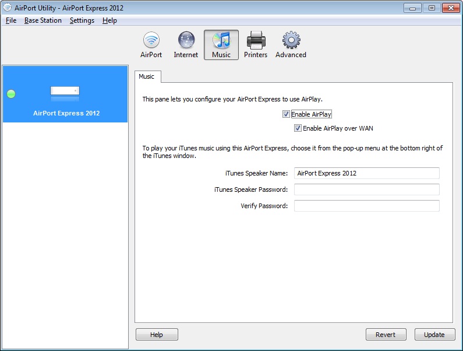Maximize the AirPort Utility window
The width and height of the screenshot is (463, 351).
click(432, 8)
